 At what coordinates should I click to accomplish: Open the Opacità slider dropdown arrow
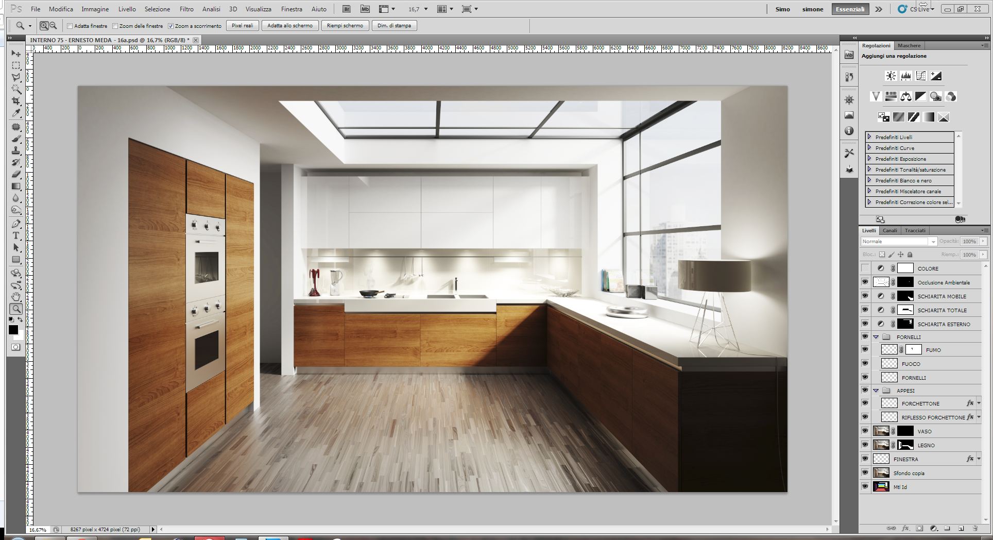pyautogui.click(x=983, y=241)
